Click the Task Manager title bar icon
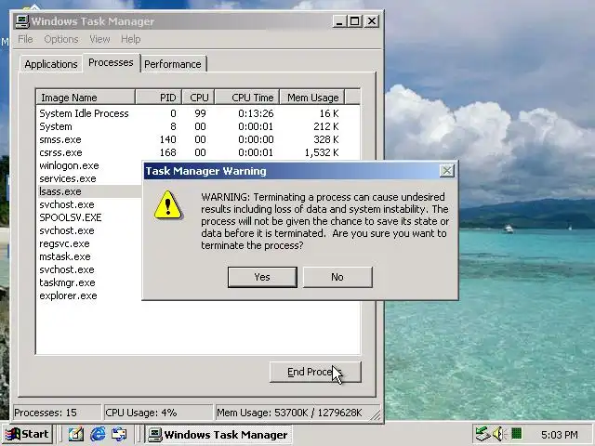Image resolution: width=595 pixels, height=446 pixels. pos(22,21)
